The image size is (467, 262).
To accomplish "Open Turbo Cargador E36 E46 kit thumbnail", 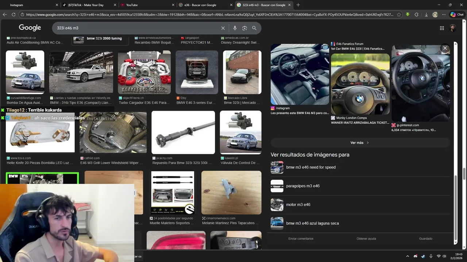I will pos(144,72).
